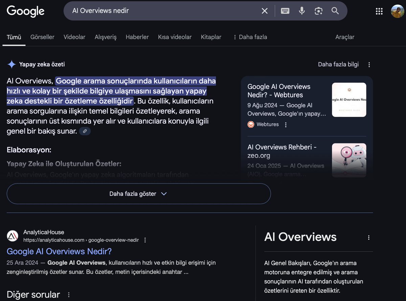
Task: Click the AnalyticaHouse site logo icon
Action: point(13,236)
